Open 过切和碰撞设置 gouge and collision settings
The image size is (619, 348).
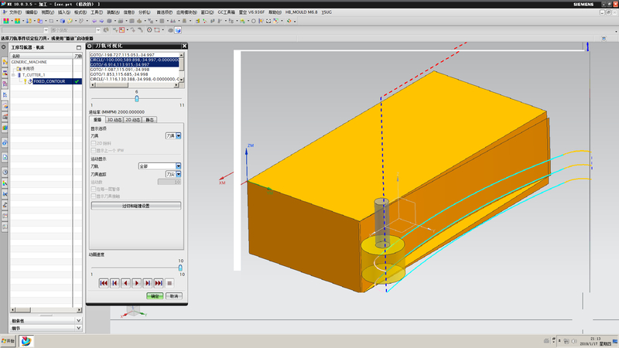136,206
